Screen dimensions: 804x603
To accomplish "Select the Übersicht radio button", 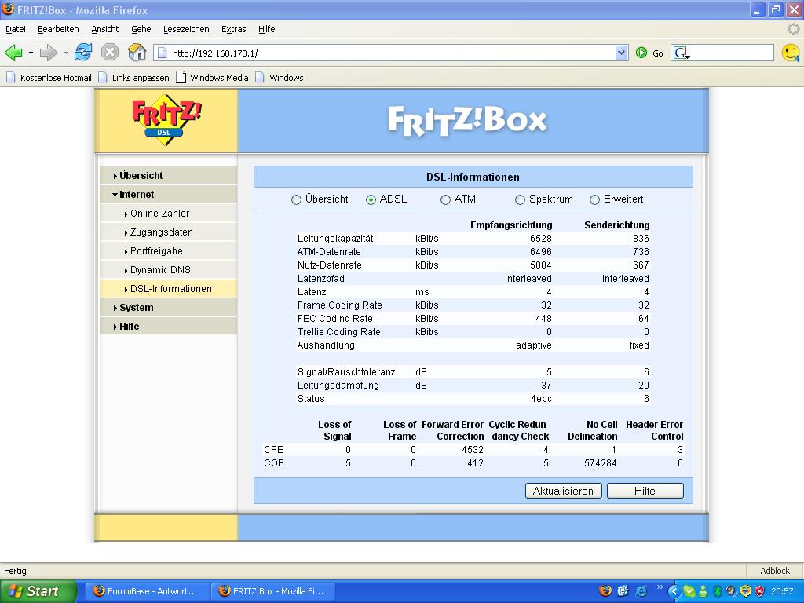I will 296,200.
